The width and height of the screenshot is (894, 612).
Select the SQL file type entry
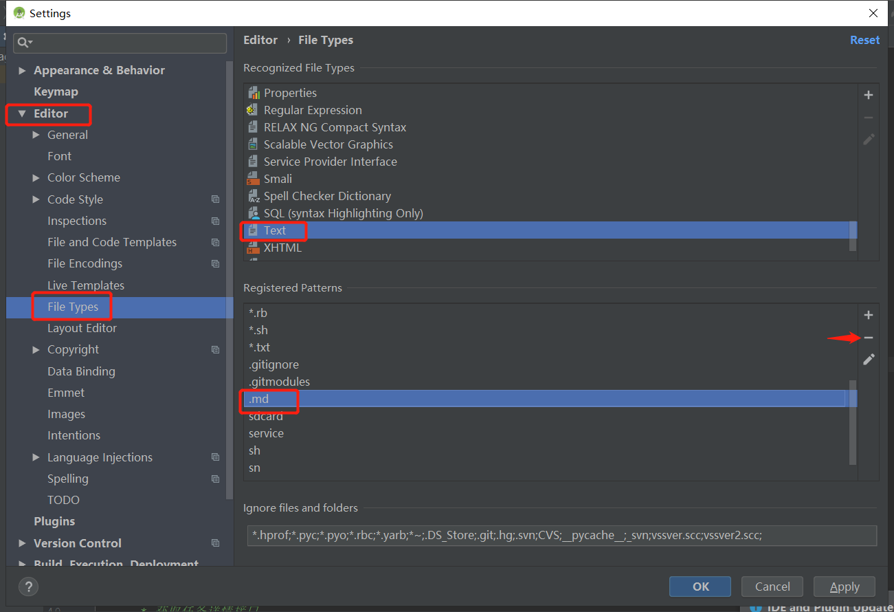pyautogui.click(x=344, y=213)
